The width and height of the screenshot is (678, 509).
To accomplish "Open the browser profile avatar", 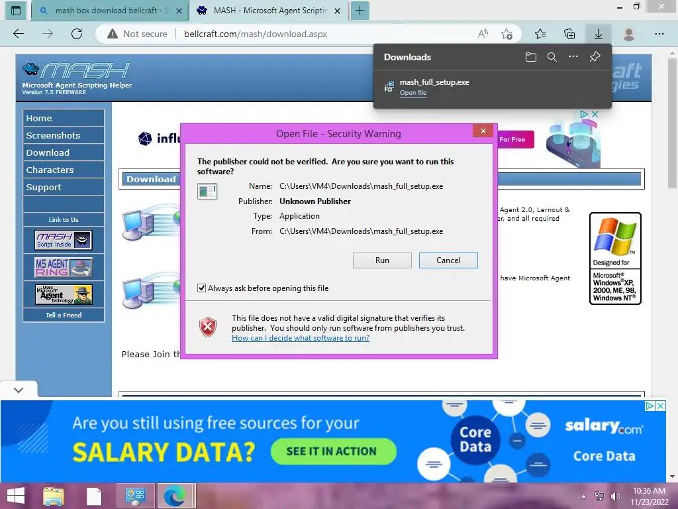I will click(629, 34).
